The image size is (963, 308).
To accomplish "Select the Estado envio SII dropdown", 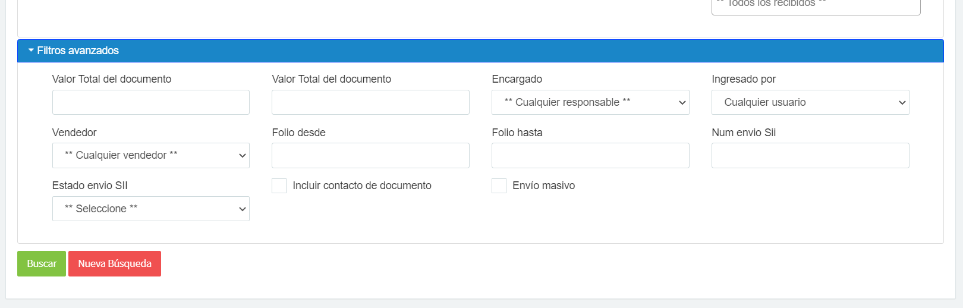I will 150,209.
